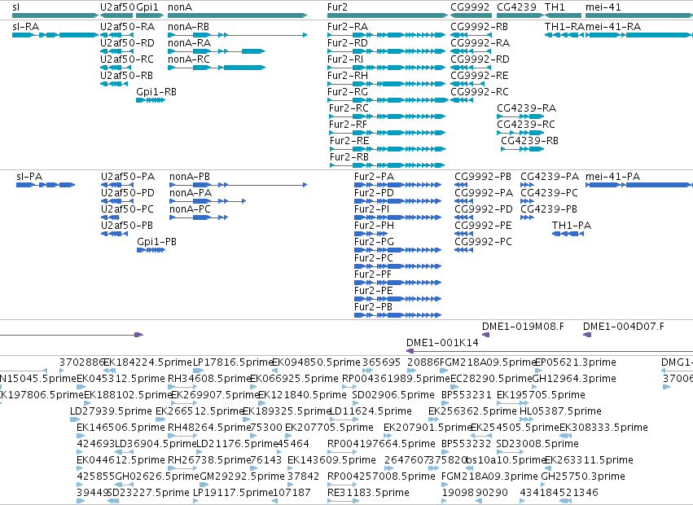The width and height of the screenshot is (693, 505).
Task: Select protein Fur2-PE
Action: tap(374, 291)
